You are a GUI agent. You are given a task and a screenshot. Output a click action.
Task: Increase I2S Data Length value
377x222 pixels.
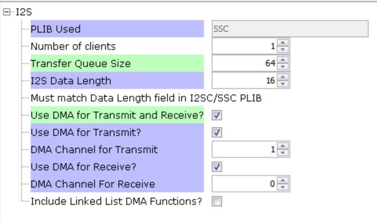pyautogui.click(x=283, y=77)
